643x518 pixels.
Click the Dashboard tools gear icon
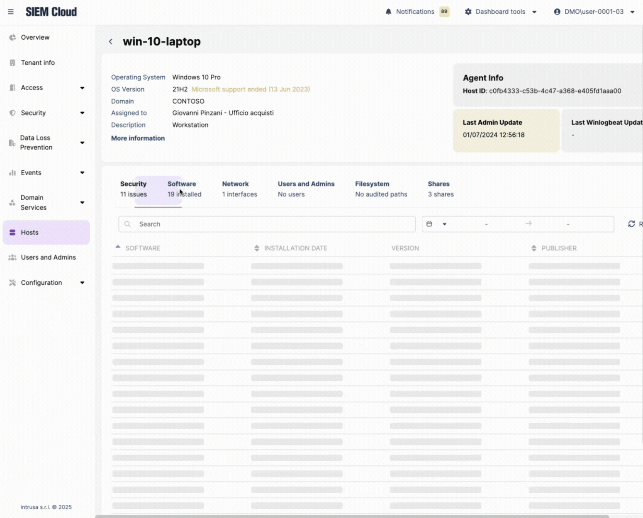(x=468, y=12)
